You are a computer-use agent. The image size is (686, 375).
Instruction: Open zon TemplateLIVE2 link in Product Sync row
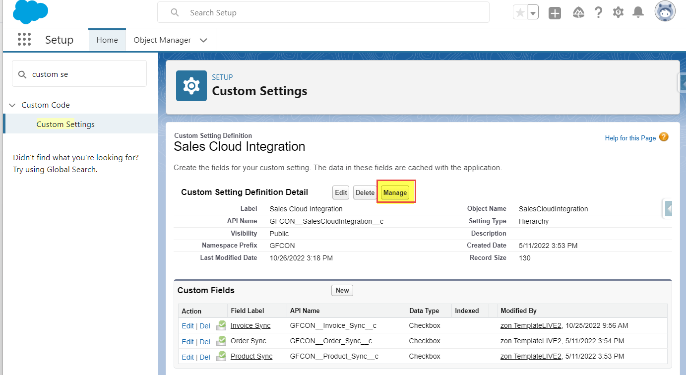pos(531,356)
